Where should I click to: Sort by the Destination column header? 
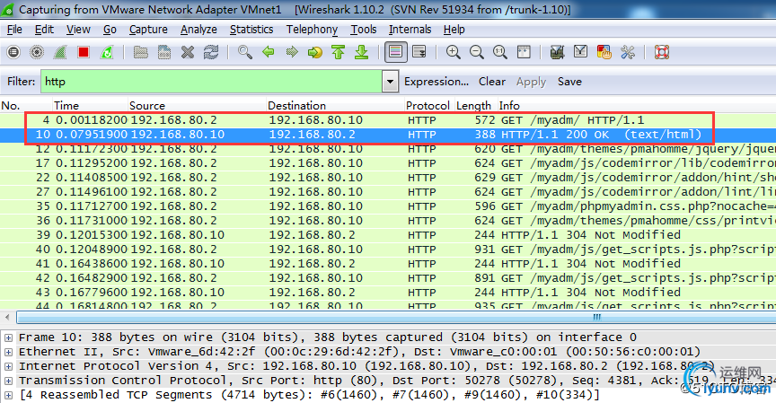(334, 105)
